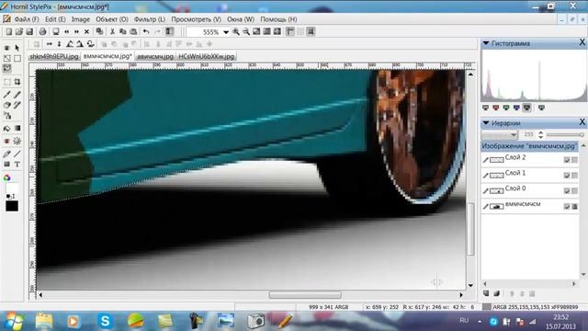
Task: Undo the last action
Action: coord(146,32)
